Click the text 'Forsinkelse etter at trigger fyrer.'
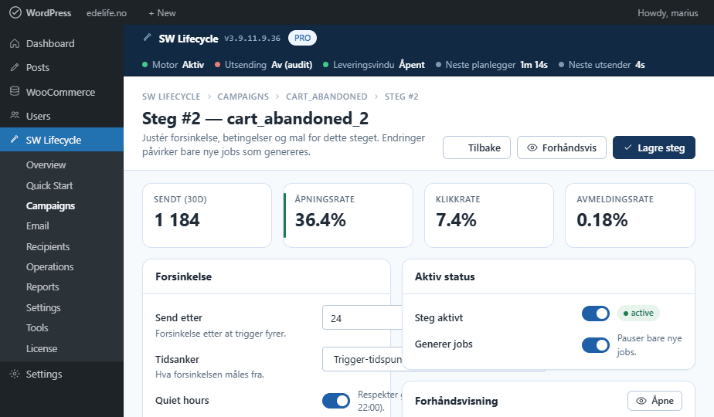714x417 pixels. pyautogui.click(x=220, y=334)
